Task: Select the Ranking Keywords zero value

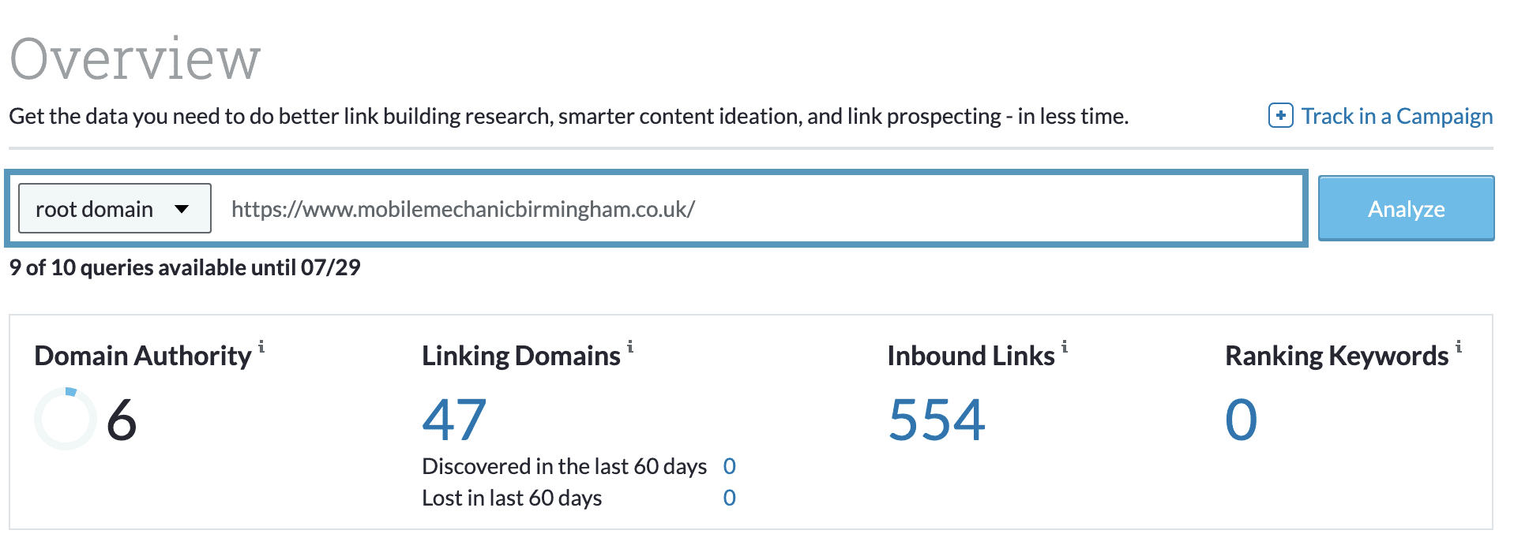Action: (1242, 418)
